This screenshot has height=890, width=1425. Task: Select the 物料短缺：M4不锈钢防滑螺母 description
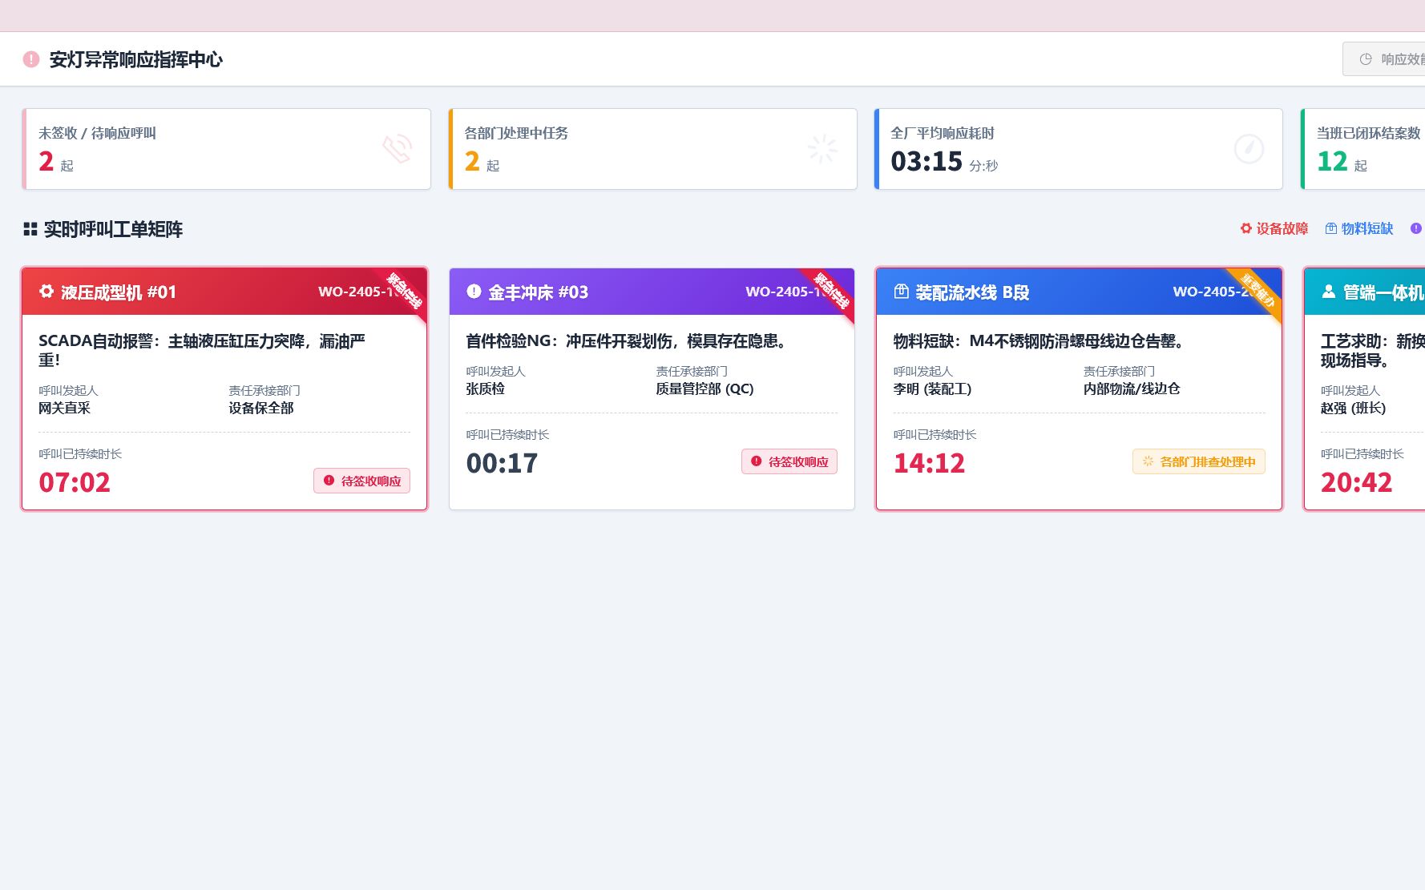[1039, 341]
